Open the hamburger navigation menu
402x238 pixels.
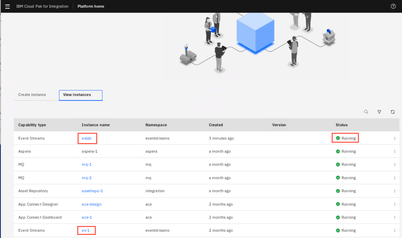(x=8, y=7)
